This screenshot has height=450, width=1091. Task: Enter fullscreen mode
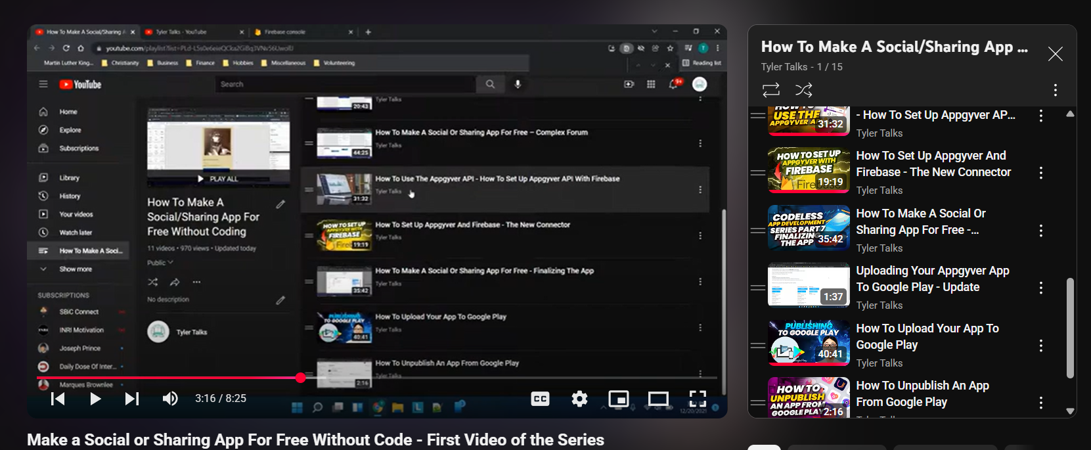[698, 399]
